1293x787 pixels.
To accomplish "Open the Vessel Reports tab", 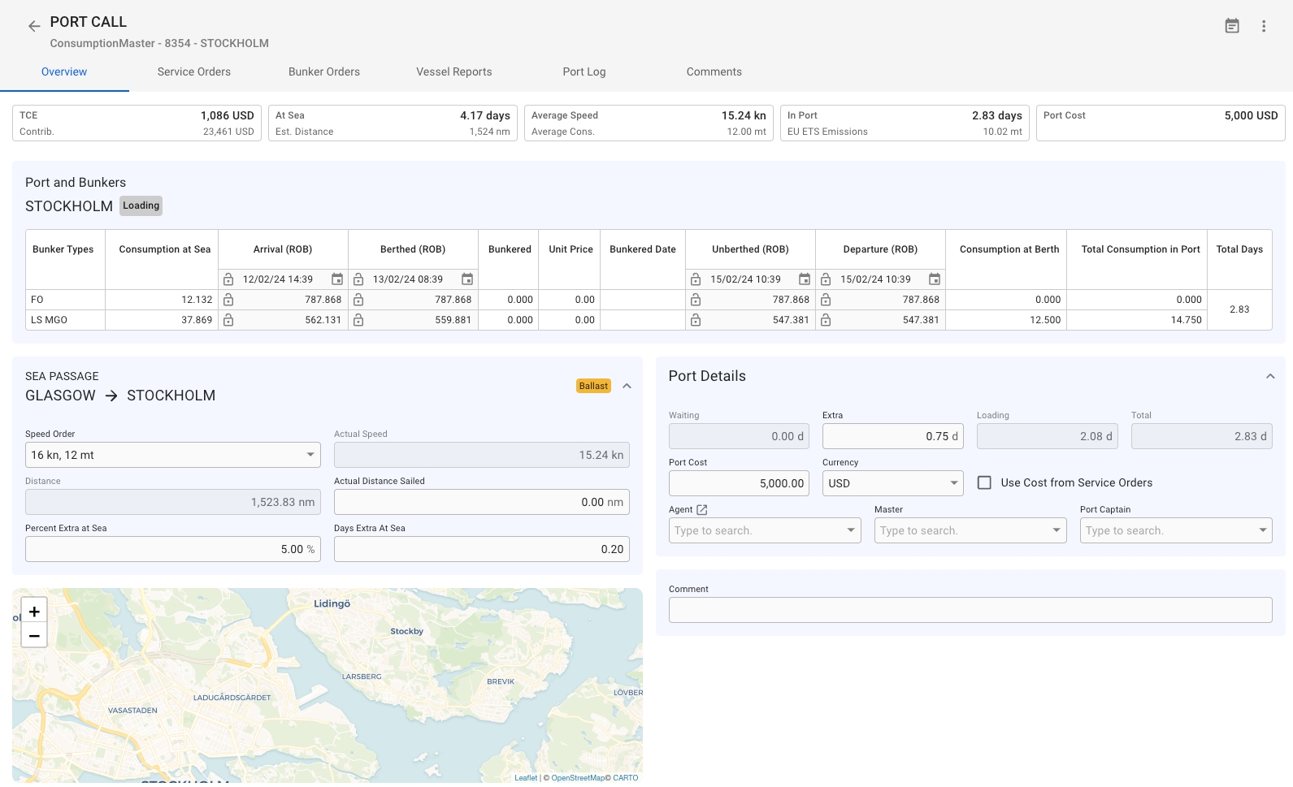I will [453, 71].
